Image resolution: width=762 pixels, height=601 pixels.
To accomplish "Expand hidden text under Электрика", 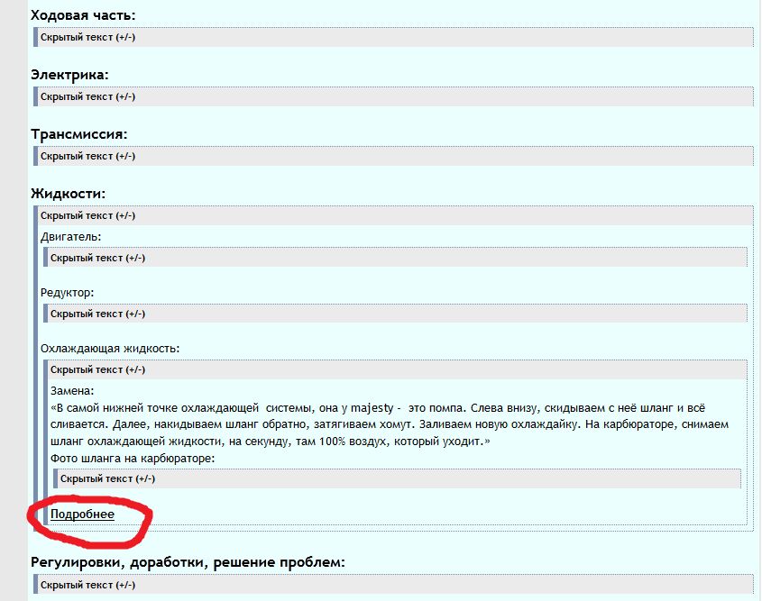I will [88, 96].
